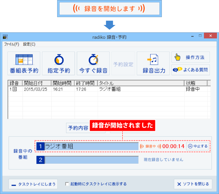
Task: Click the slot number 1 badge
Action: 40,146
